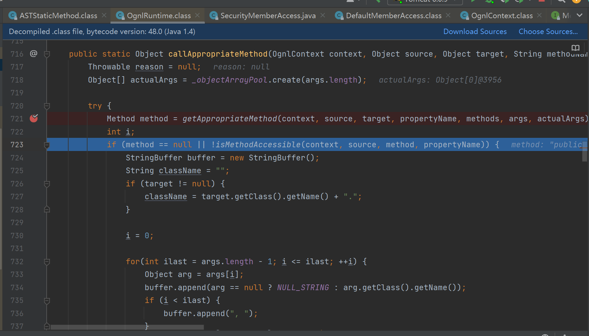Viewport: 589px width, 336px height.
Task: Click getAppropriateMethod call on line 721
Action: (x=230, y=119)
